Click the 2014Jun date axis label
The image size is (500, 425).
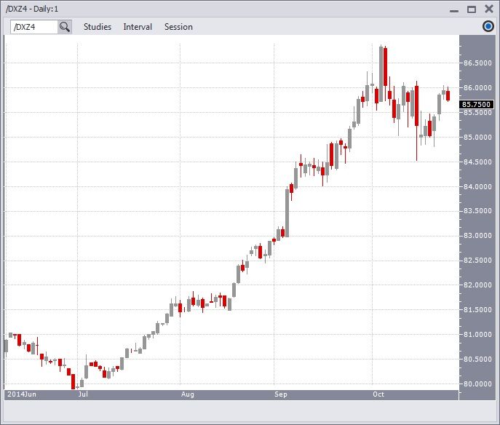[x=22, y=394]
